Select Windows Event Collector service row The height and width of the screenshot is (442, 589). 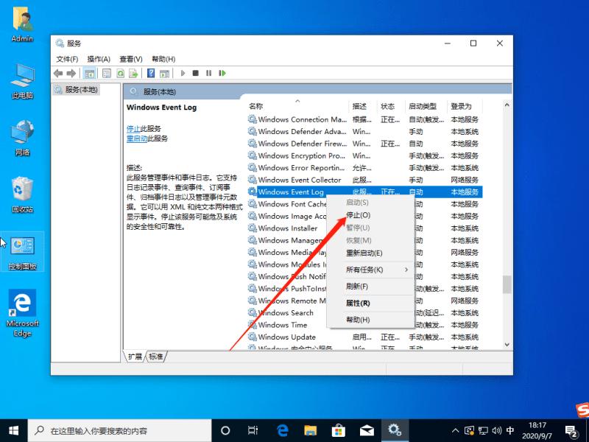pos(364,180)
